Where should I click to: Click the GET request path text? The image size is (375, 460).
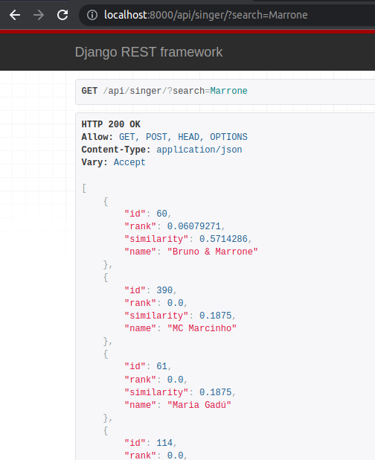175,91
